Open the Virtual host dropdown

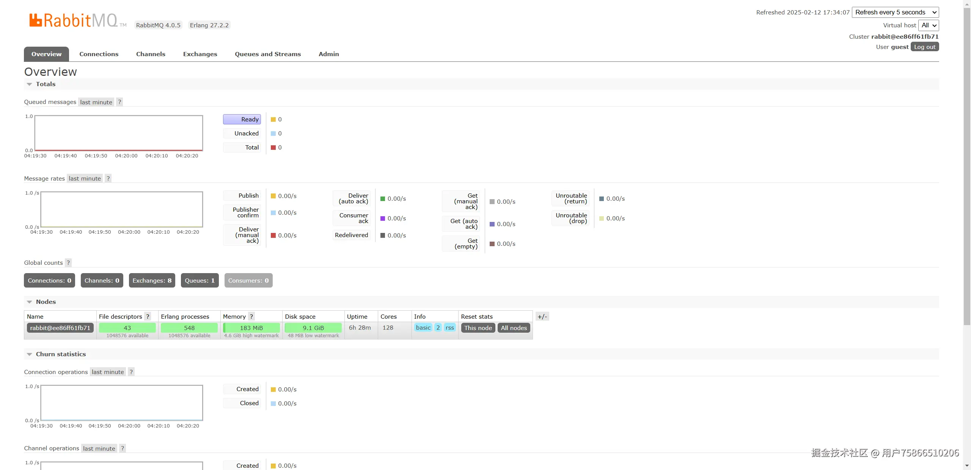pos(929,25)
